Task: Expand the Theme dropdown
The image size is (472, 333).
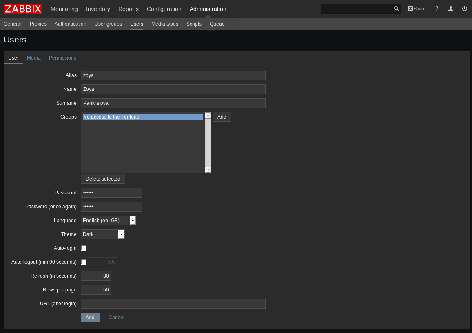Action: click(x=121, y=234)
